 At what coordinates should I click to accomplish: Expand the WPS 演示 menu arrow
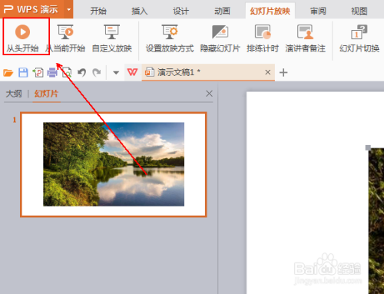(68, 9)
